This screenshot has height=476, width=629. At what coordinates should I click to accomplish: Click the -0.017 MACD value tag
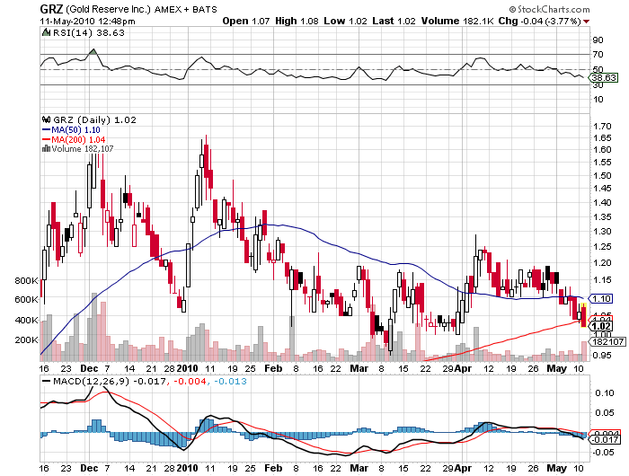point(603,440)
